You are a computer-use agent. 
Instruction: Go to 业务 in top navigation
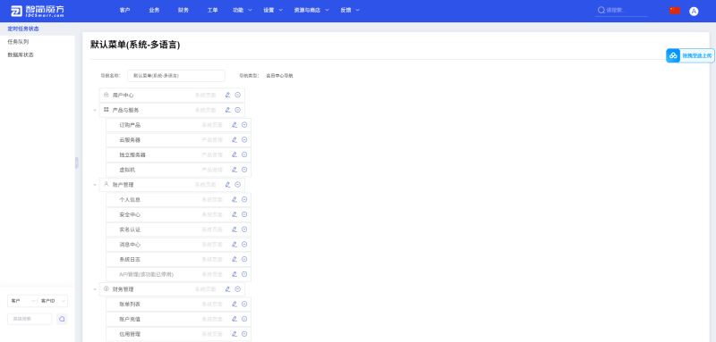tap(154, 10)
